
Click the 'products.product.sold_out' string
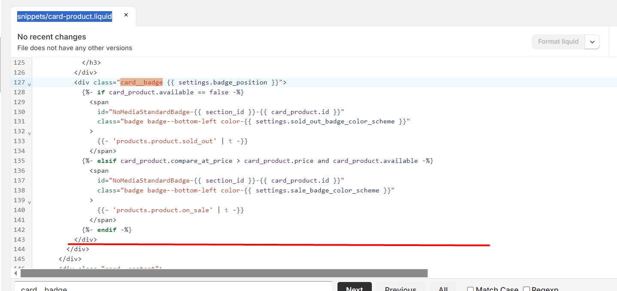(165, 141)
